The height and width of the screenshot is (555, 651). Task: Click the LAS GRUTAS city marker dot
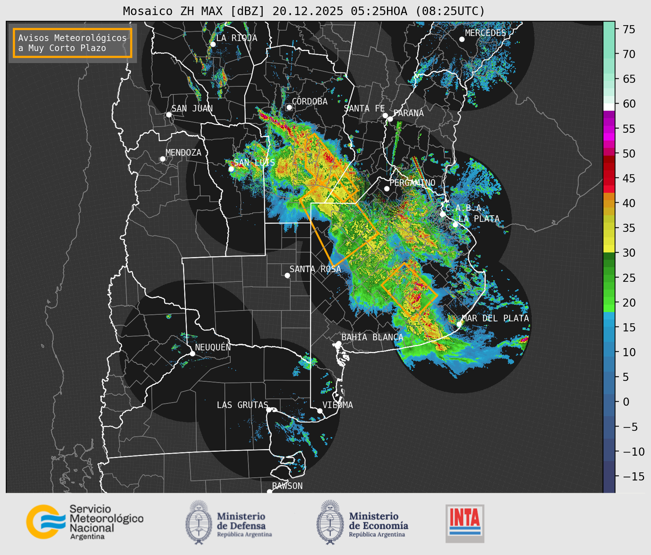pyautogui.click(x=269, y=410)
